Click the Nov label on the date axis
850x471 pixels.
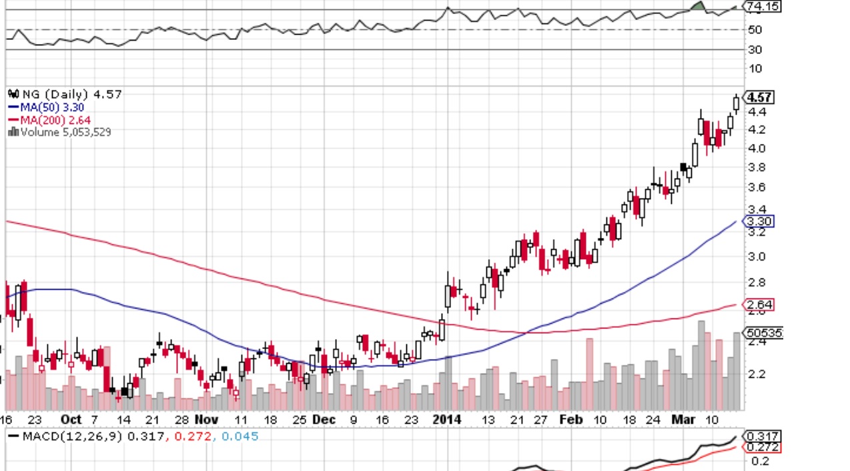pos(207,420)
